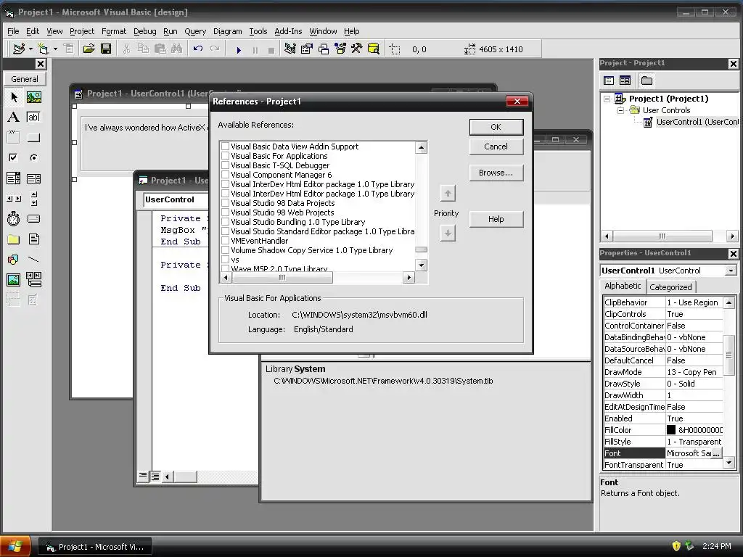Open the Object Browser toolbar icon
This screenshot has height=557, width=743.
(x=340, y=49)
